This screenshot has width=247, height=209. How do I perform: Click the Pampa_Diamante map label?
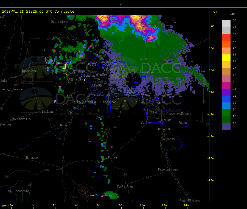(11, 89)
